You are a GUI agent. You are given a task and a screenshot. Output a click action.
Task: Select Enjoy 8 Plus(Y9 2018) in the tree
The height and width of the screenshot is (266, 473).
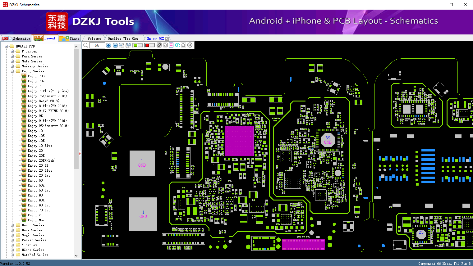(47, 106)
